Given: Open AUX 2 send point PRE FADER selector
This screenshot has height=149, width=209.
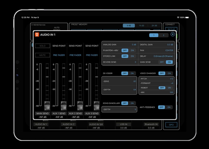Looking at the screenshot, I should (x=75, y=55).
